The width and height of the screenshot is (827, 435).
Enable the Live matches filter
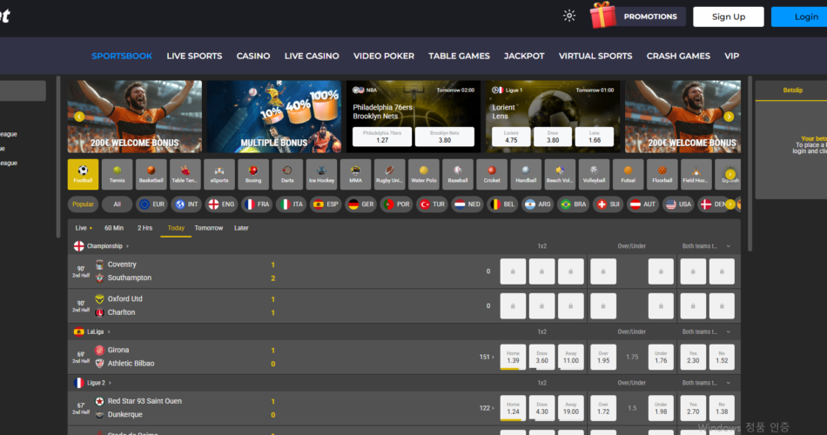(83, 228)
